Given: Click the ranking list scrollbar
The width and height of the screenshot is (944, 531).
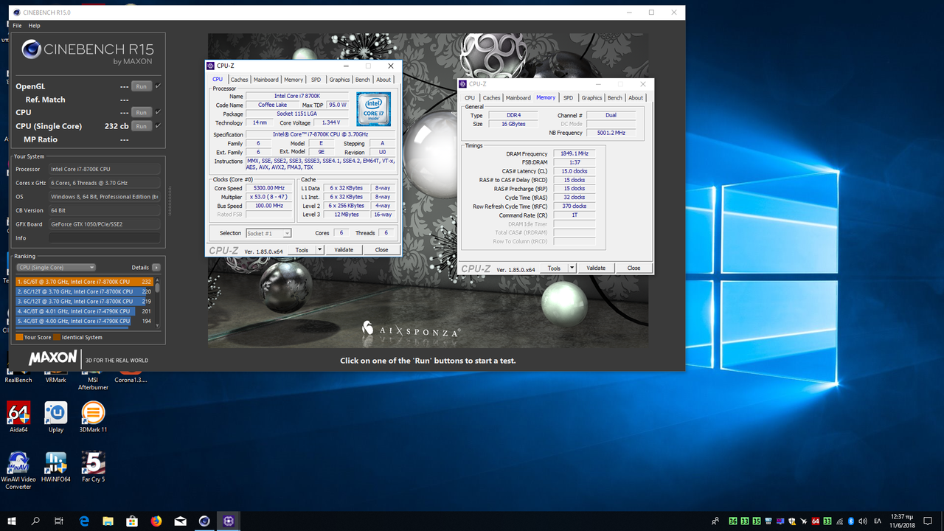Looking at the screenshot, I should point(157,302).
